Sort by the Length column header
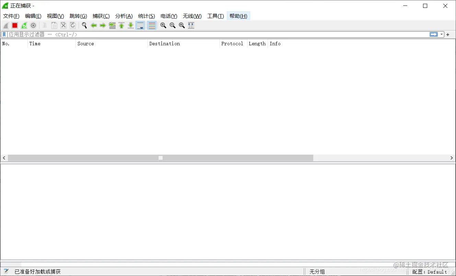 coord(257,44)
